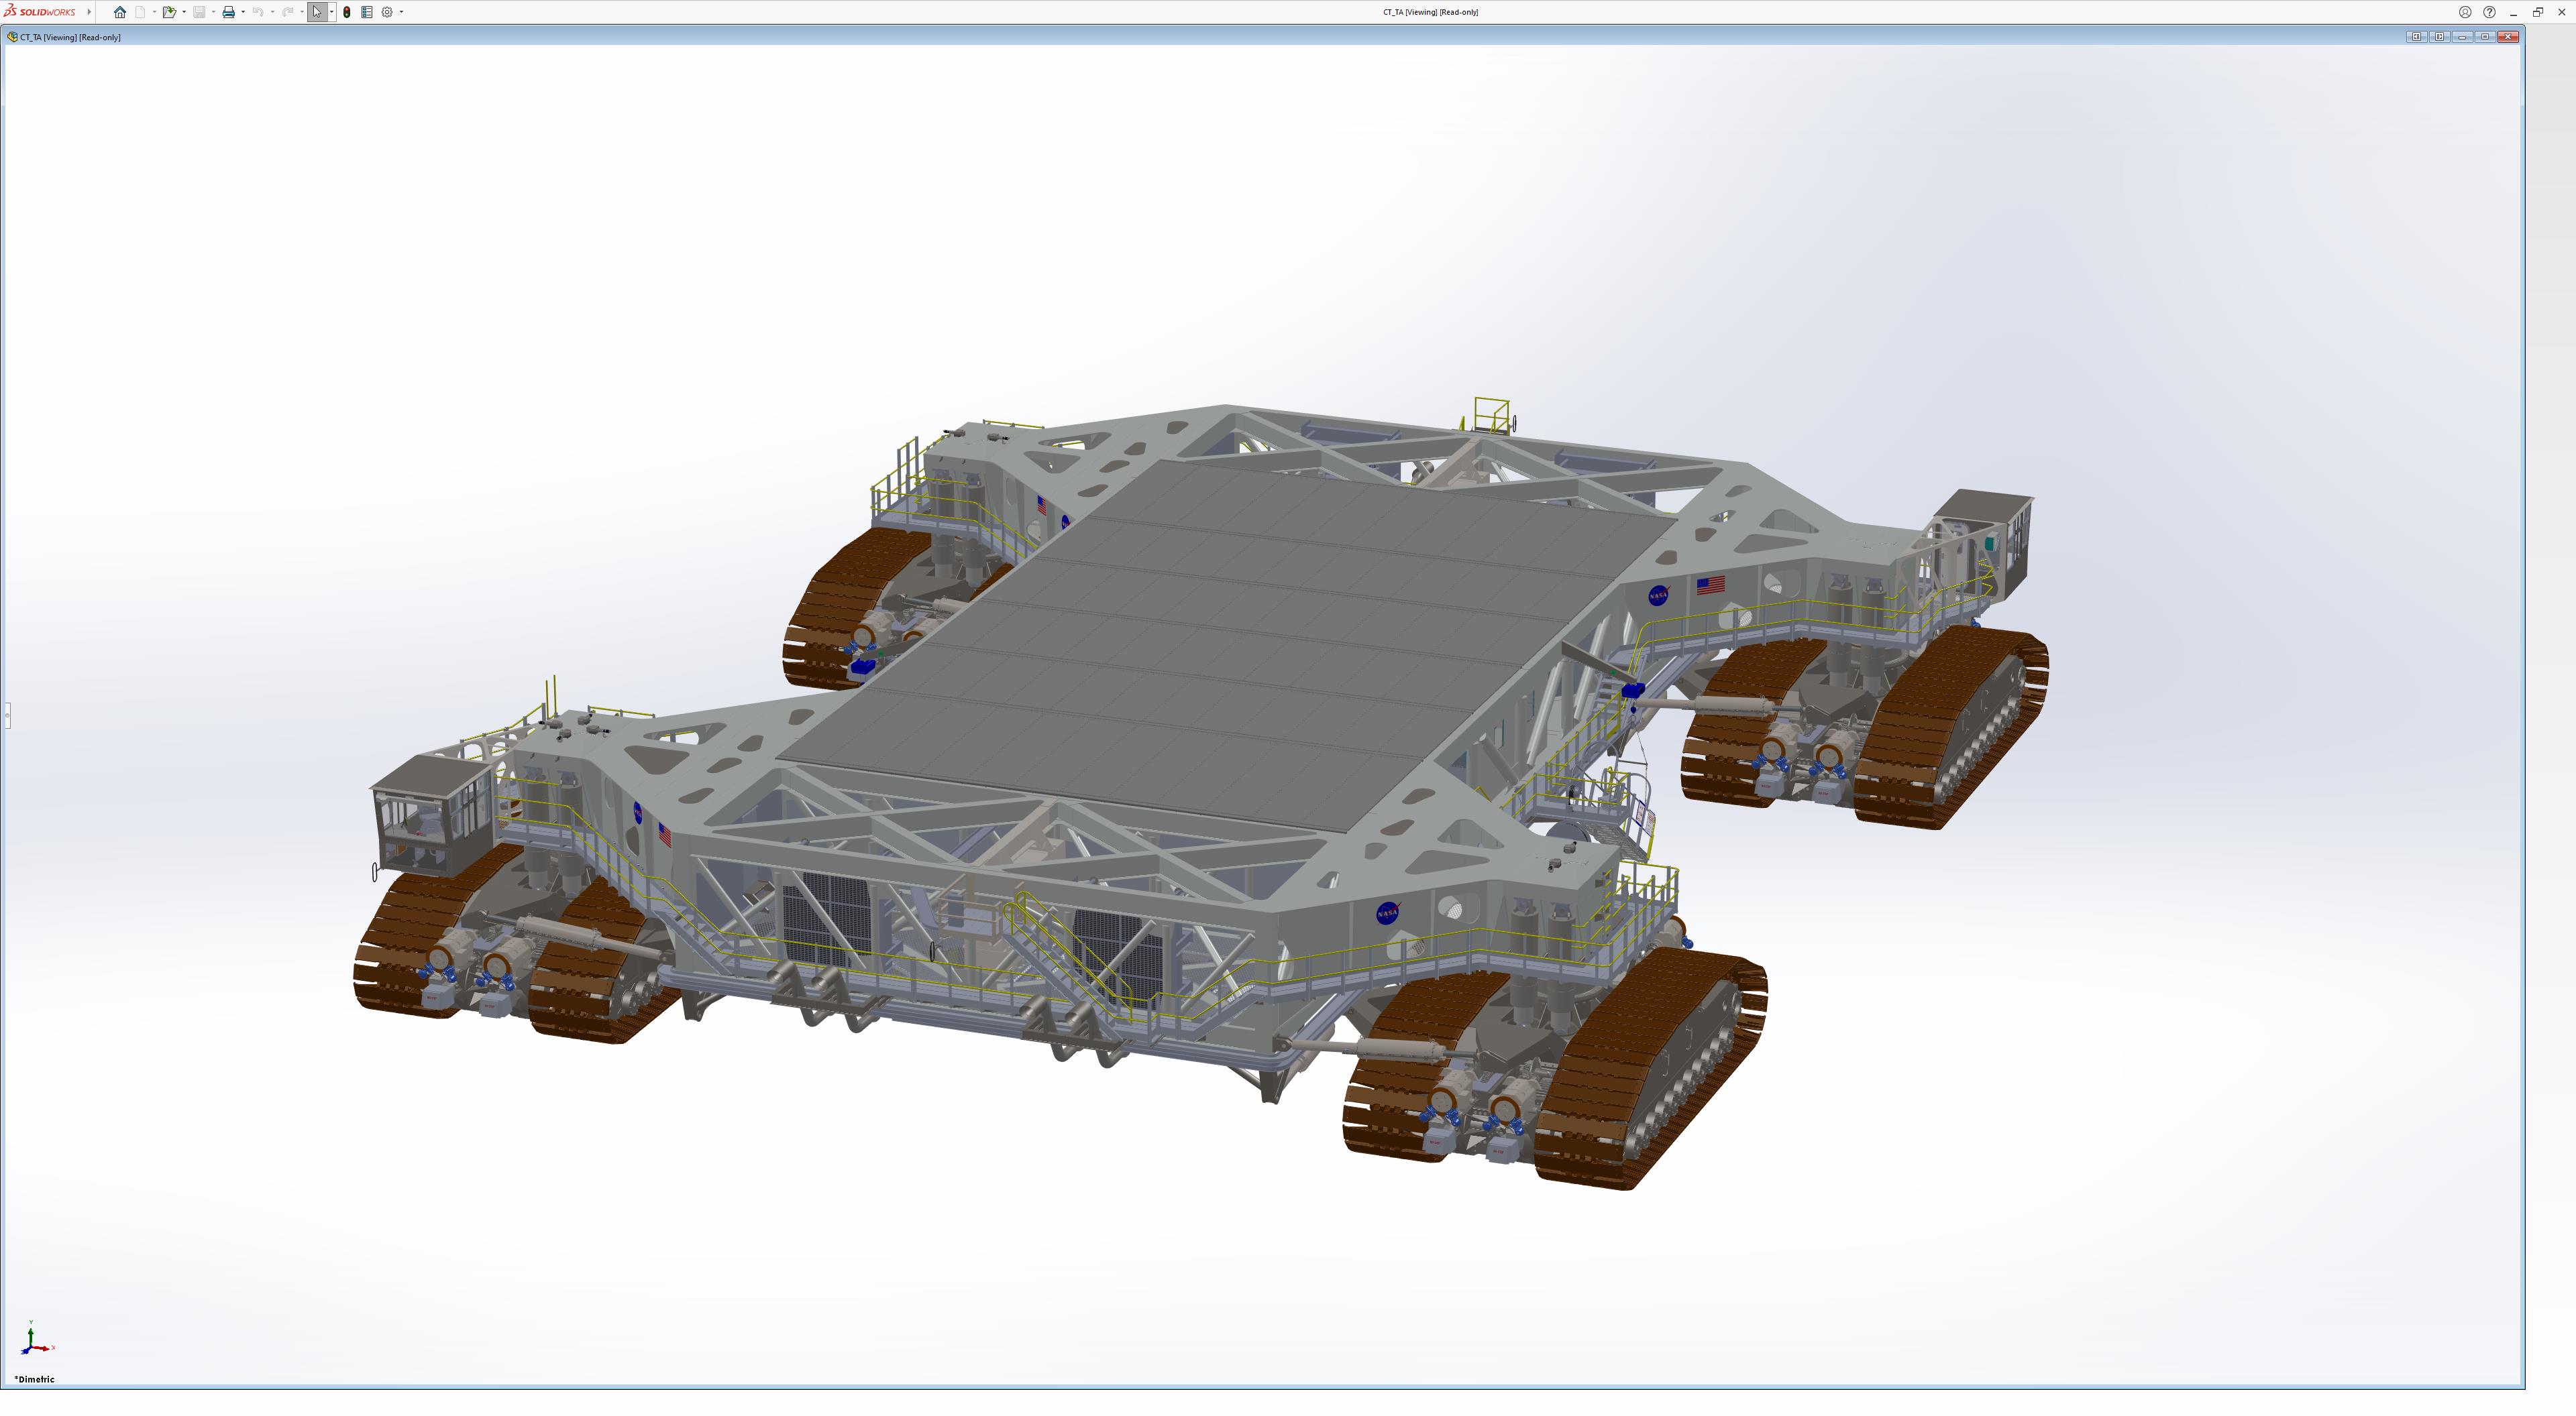
Task: Expand the Select tool dropdown arrow
Action: tap(332, 12)
